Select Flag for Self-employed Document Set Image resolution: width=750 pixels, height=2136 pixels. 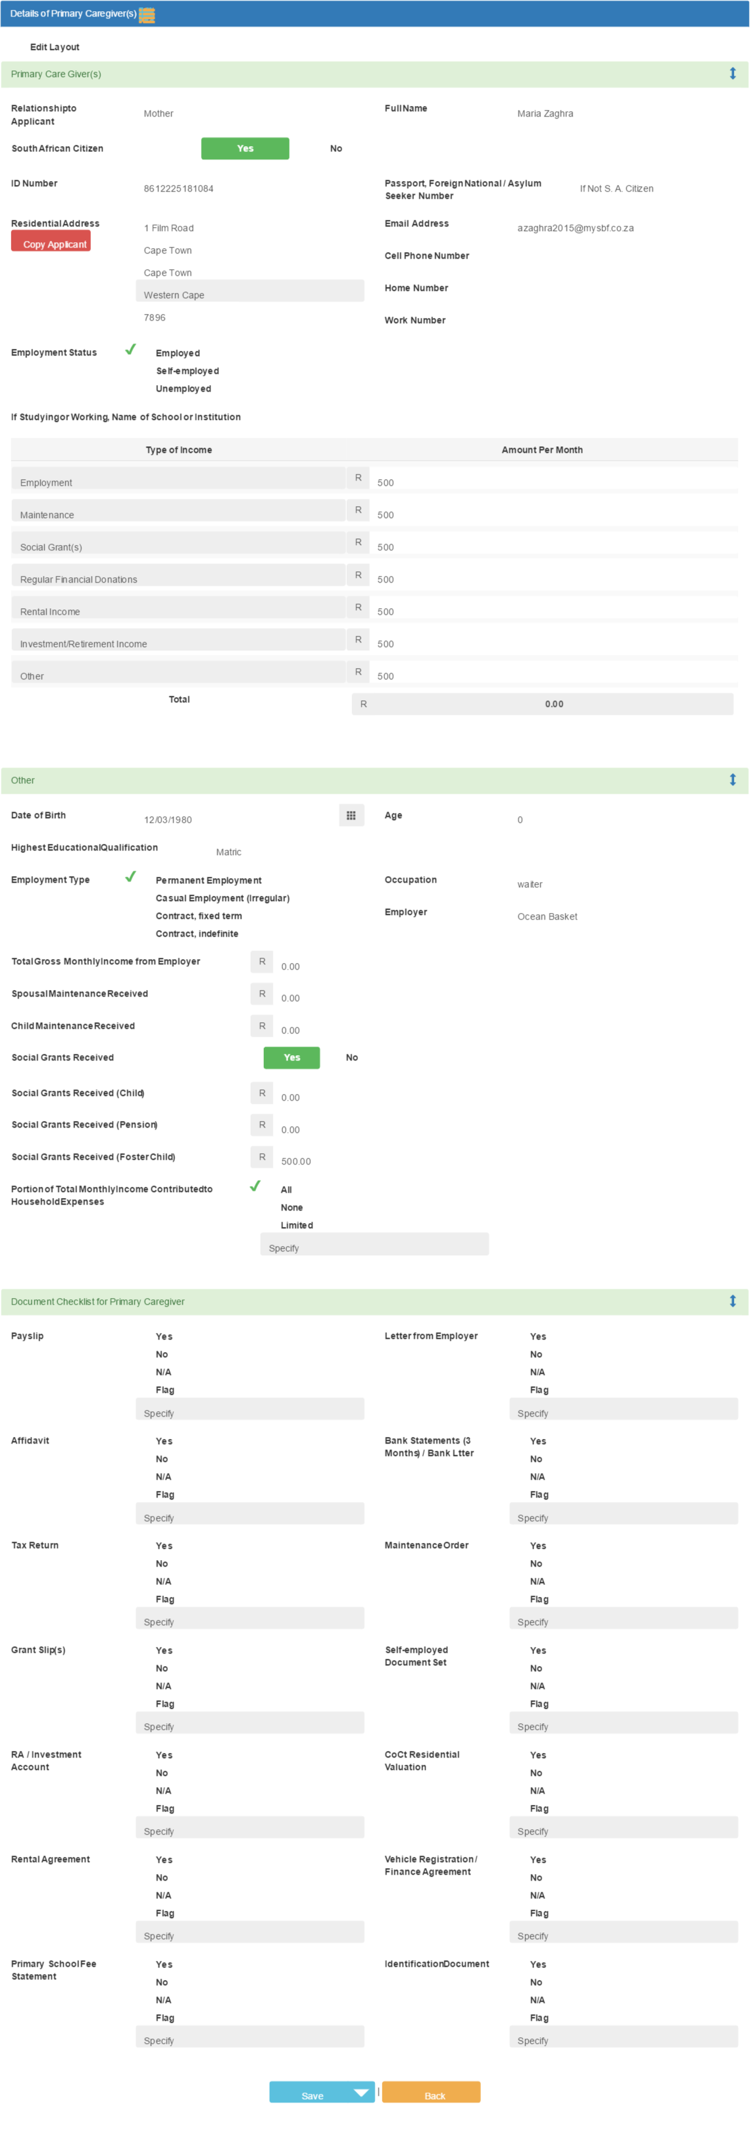(539, 1704)
